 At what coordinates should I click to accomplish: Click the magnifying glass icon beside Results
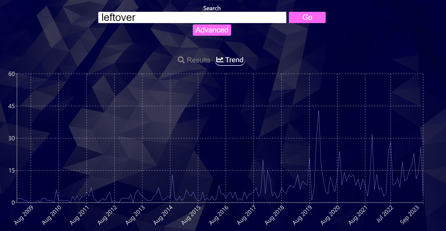181,60
